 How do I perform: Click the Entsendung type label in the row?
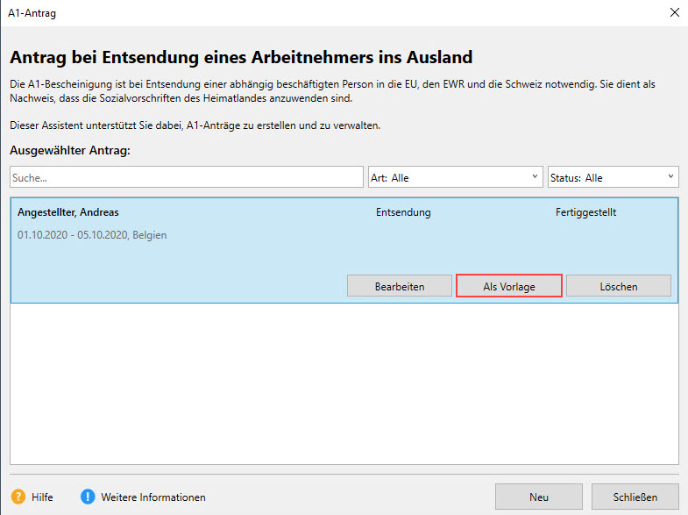(x=403, y=212)
